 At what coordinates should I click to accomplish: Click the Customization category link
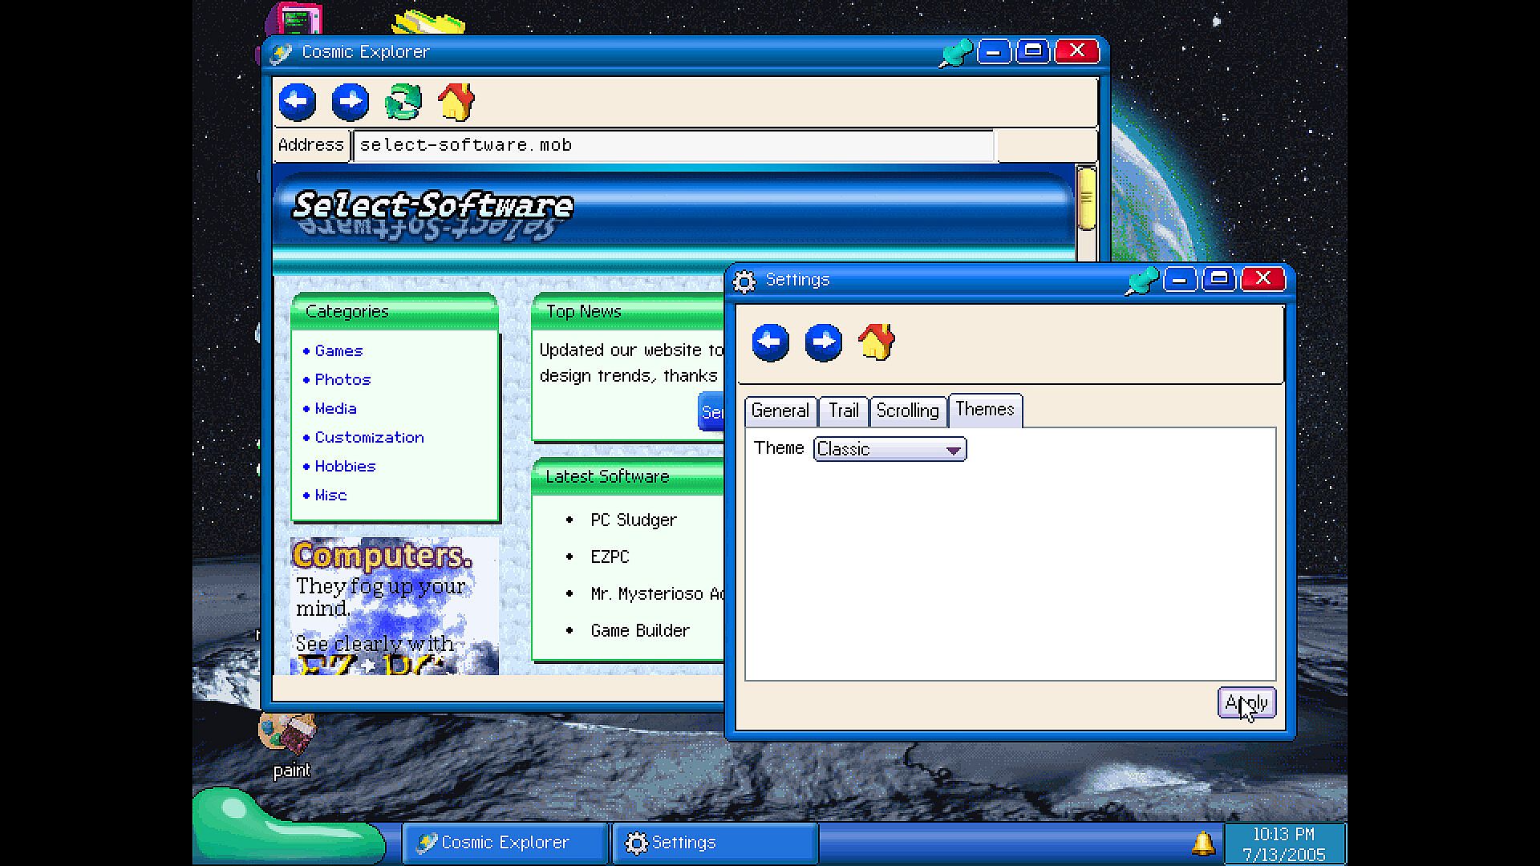point(369,437)
